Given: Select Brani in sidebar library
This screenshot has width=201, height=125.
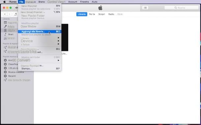Looking at the screenshot, I should point(11,34).
